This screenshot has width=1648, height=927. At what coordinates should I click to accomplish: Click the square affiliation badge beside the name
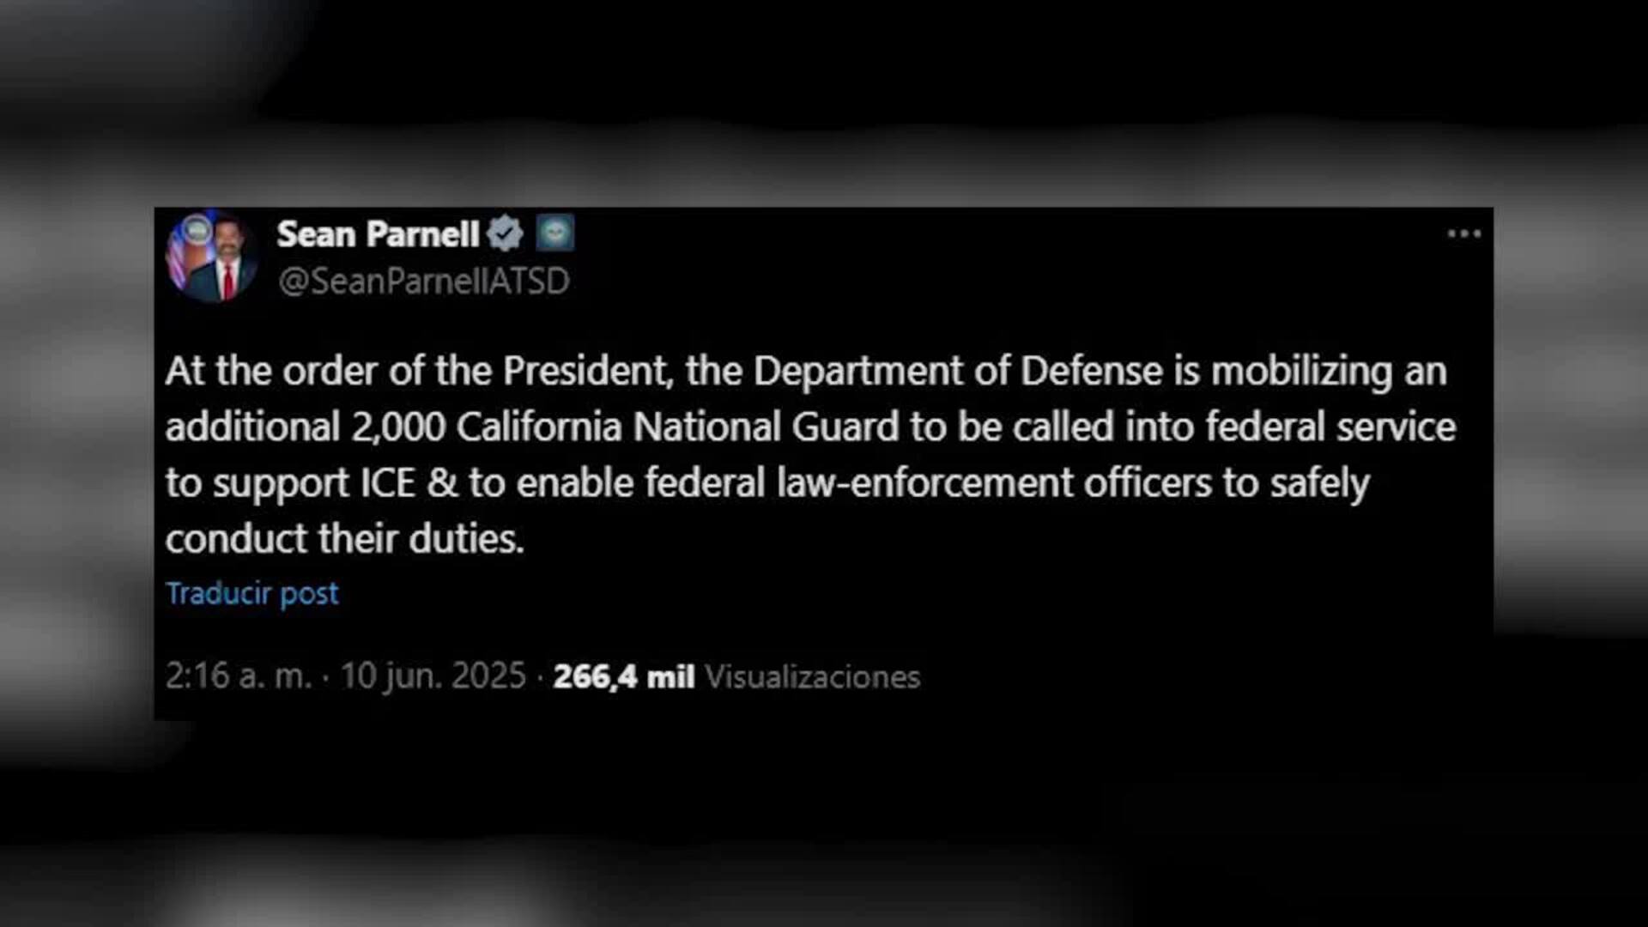[x=555, y=233]
